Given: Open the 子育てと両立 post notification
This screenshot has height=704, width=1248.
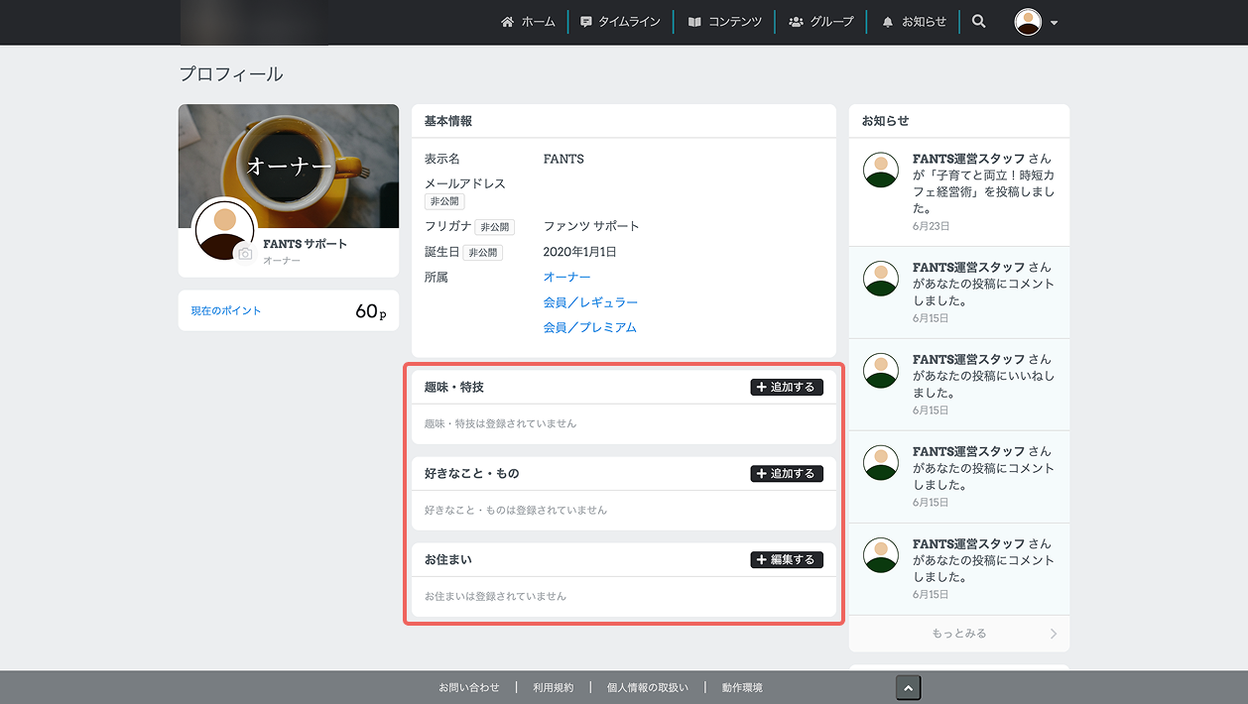Looking at the screenshot, I should point(959,192).
